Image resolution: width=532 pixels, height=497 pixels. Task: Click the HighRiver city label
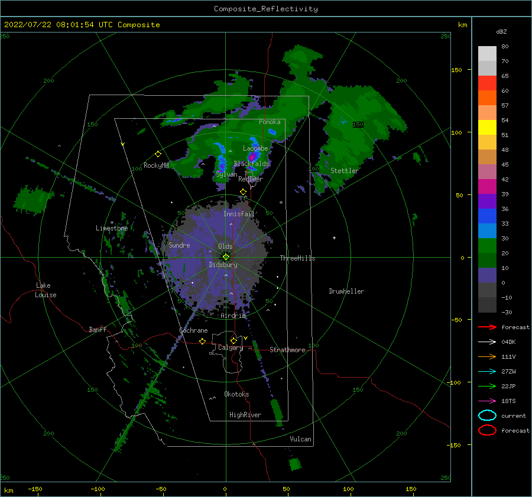[x=245, y=415]
